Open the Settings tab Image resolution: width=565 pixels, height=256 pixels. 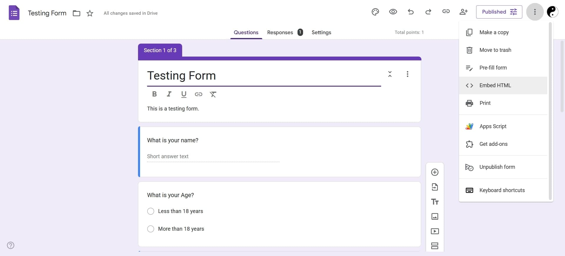click(x=321, y=32)
